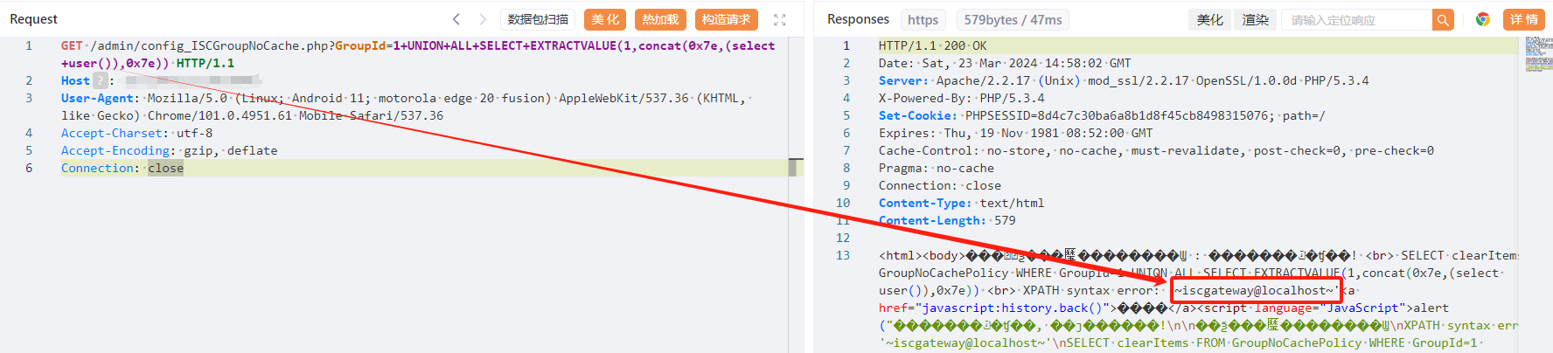Expand the Request panel to fullscreen
The image size is (1553, 353).
click(780, 19)
